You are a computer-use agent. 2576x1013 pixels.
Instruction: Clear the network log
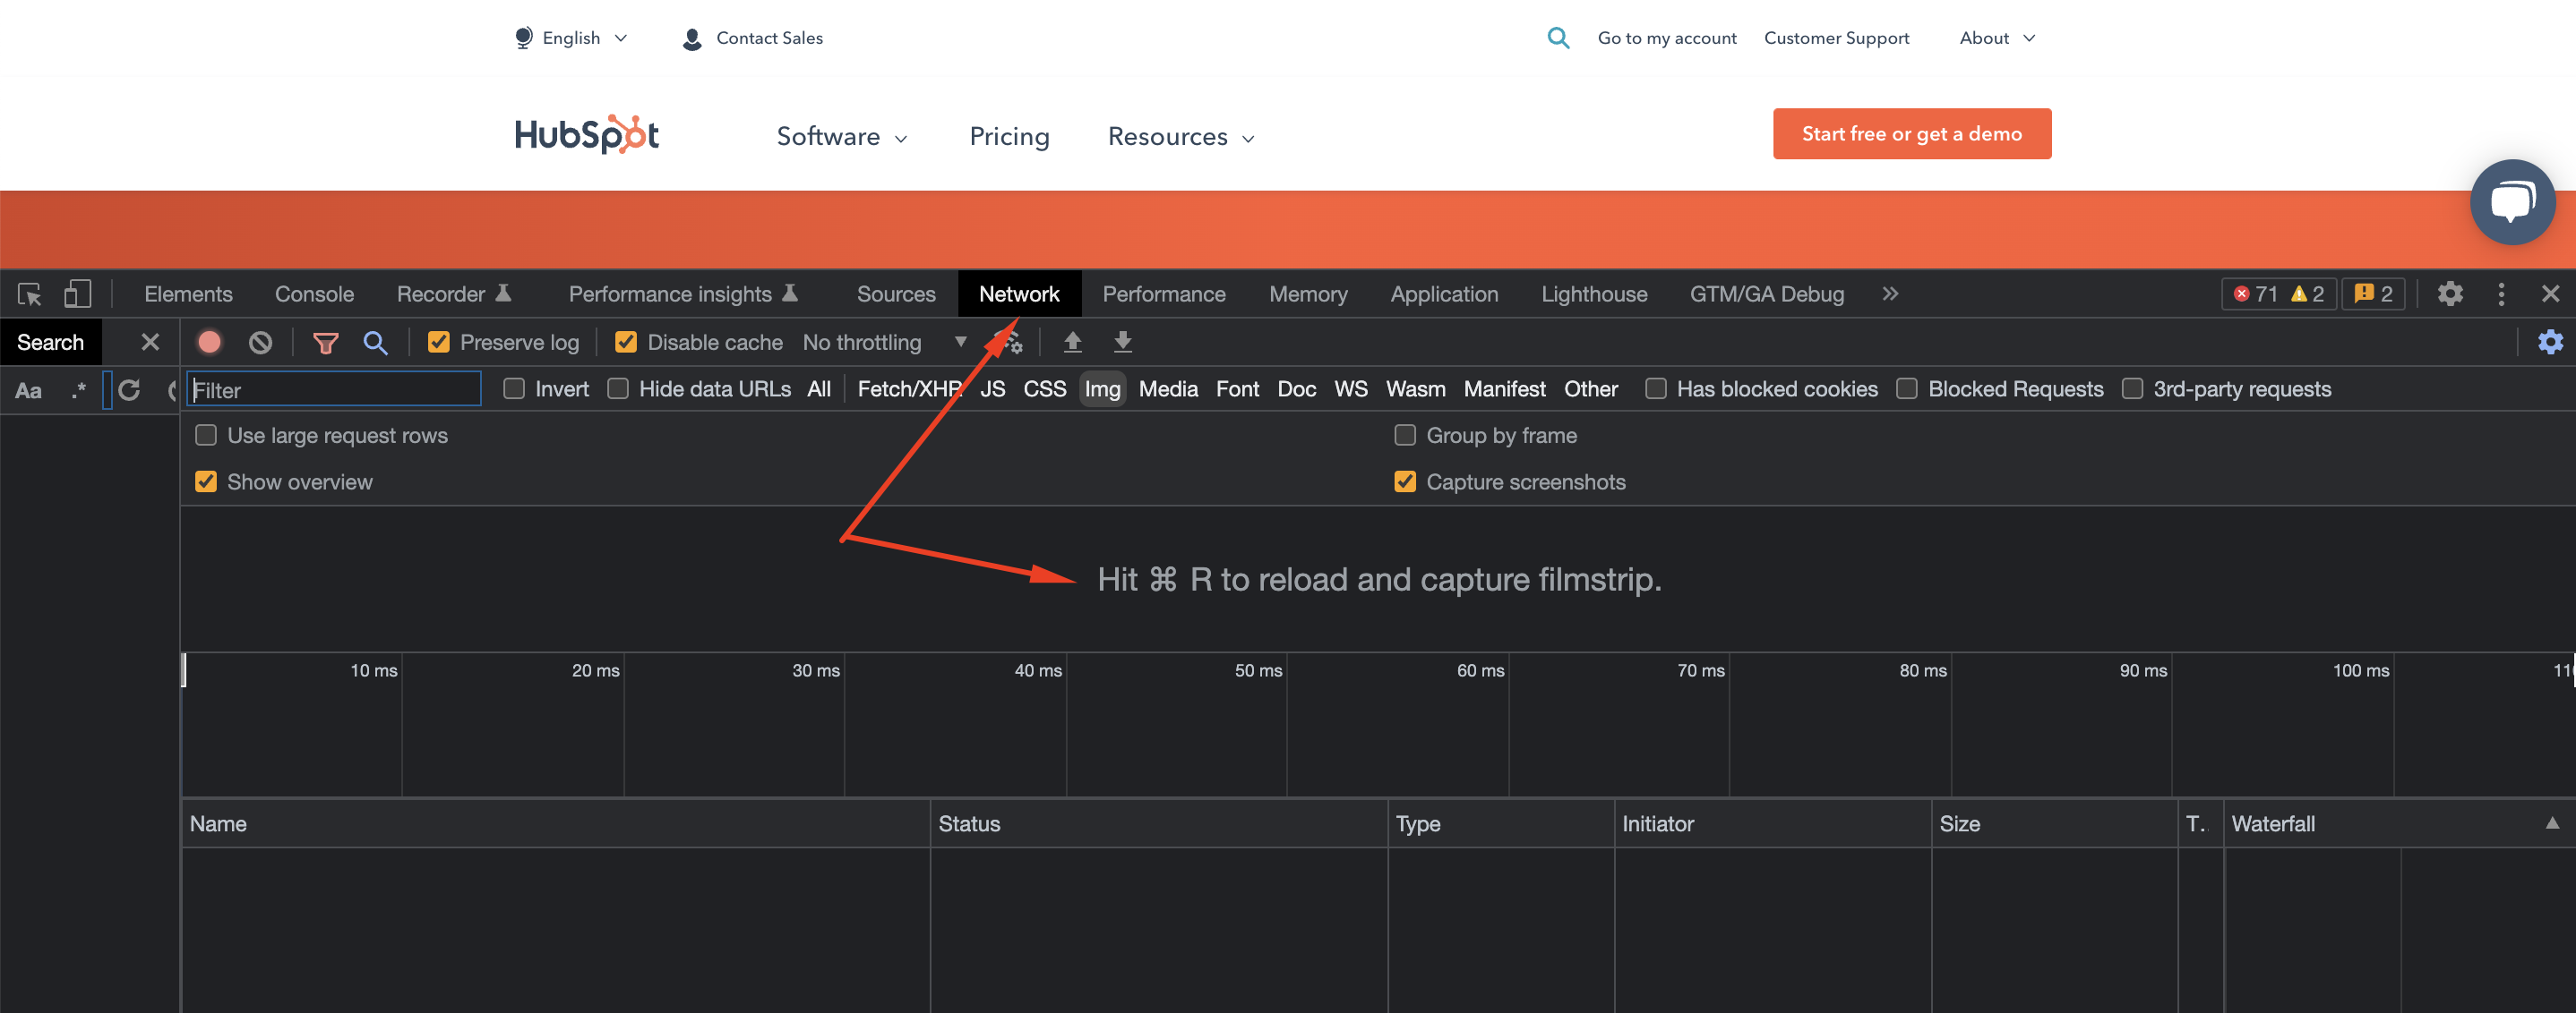pyautogui.click(x=260, y=343)
